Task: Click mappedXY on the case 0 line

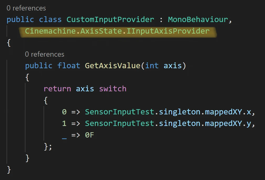Action: [223, 112]
